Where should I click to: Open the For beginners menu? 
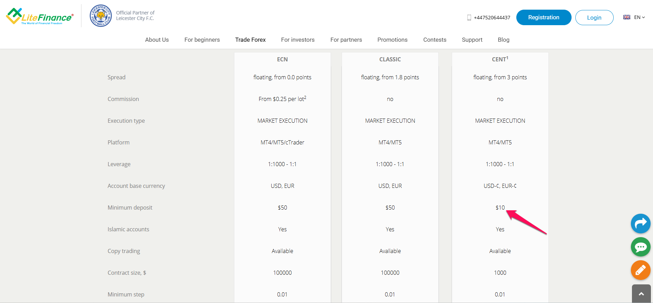click(202, 40)
